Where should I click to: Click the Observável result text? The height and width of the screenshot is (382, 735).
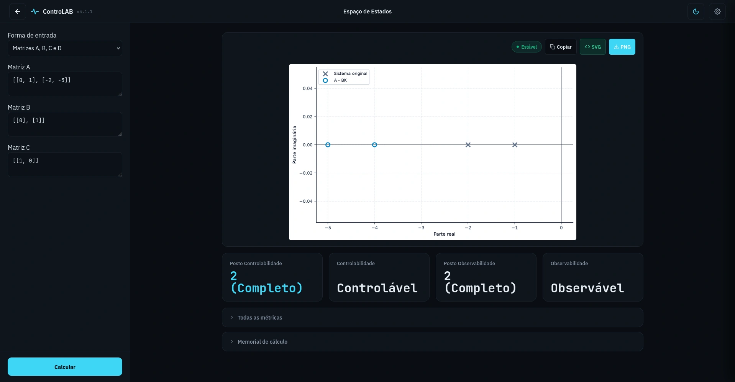point(587,288)
